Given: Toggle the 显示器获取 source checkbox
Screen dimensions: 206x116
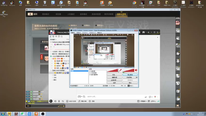Looking at the screenshot, I should (90, 74).
